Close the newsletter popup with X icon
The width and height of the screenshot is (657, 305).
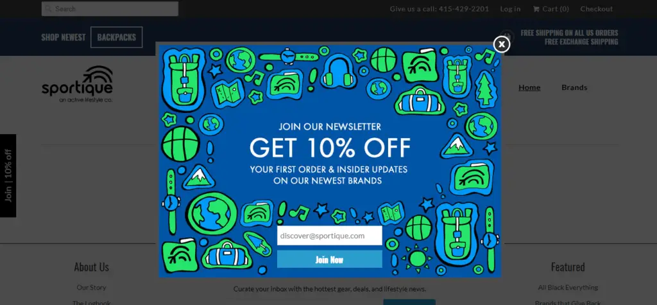[x=502, y=44]
